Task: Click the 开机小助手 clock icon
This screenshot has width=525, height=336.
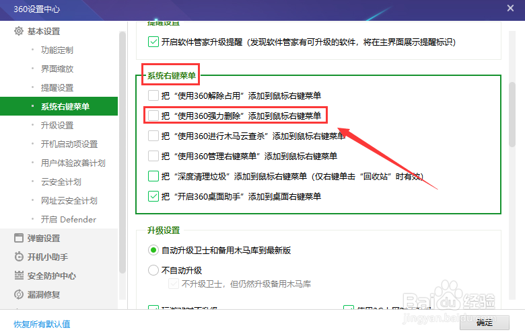Action: (19, 257)
